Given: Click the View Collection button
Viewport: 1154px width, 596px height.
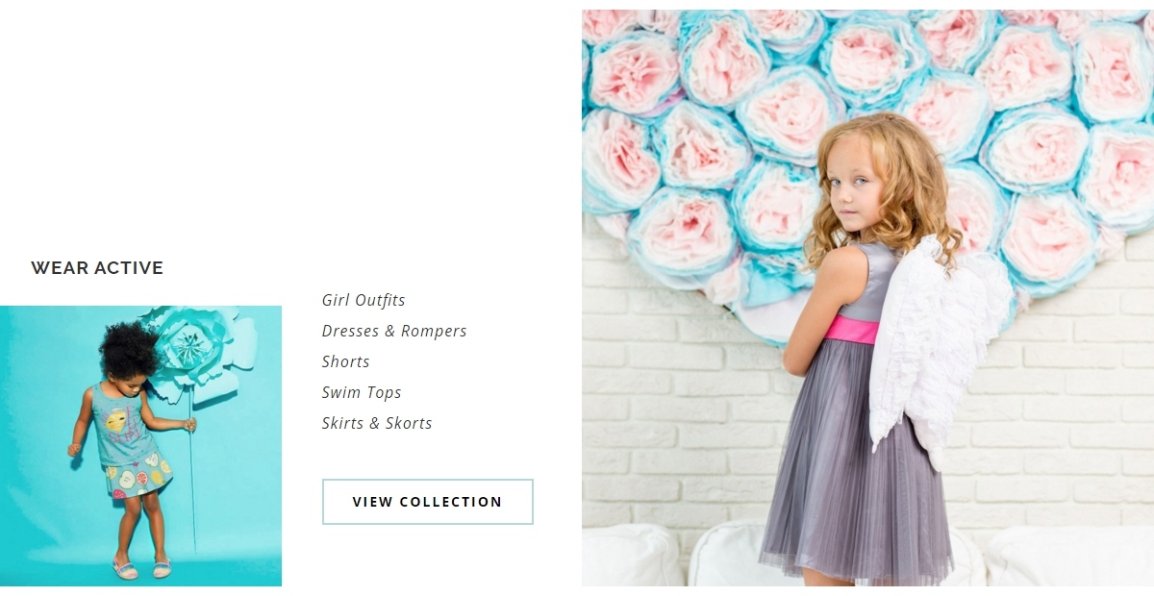Looking at the screenshot, I should coord(428,502).
